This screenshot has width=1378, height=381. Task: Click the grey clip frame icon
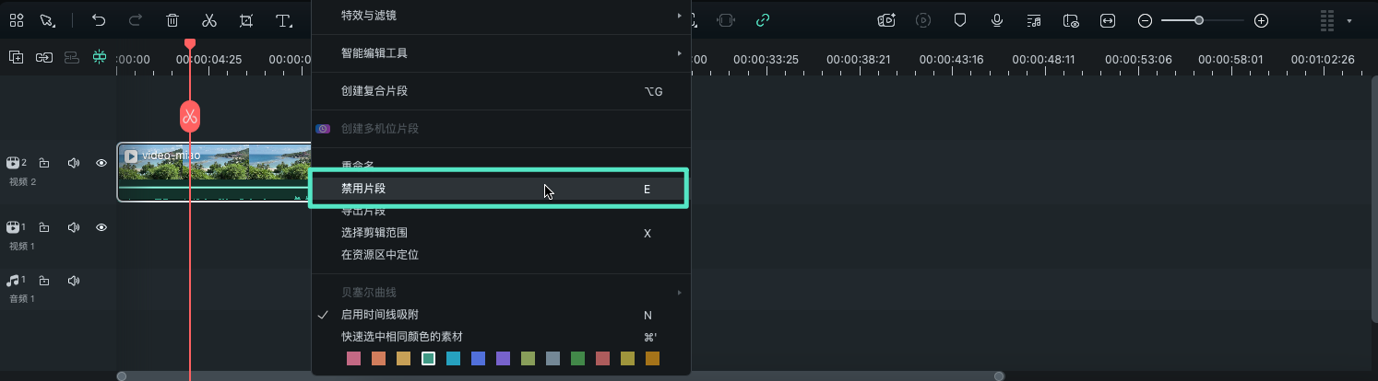[726, 20]
